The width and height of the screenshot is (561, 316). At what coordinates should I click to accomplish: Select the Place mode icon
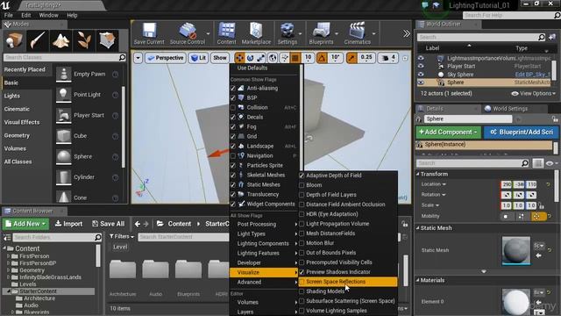14,40
